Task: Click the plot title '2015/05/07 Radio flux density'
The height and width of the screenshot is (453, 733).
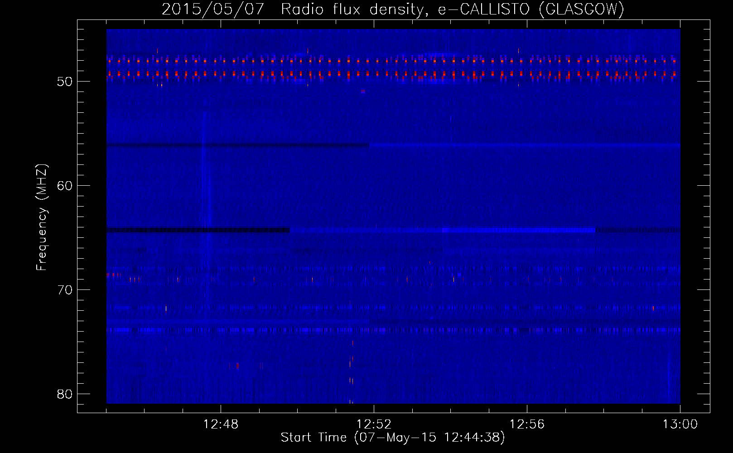Action: [393, 9]
